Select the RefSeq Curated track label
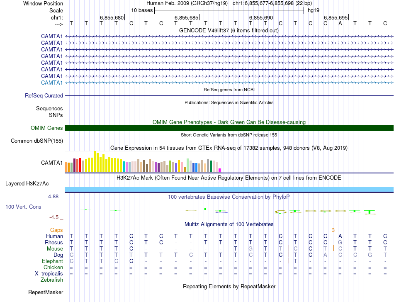The width and height of the screenshot is (394, 302). pyautogui.click(x=44, y=96)
